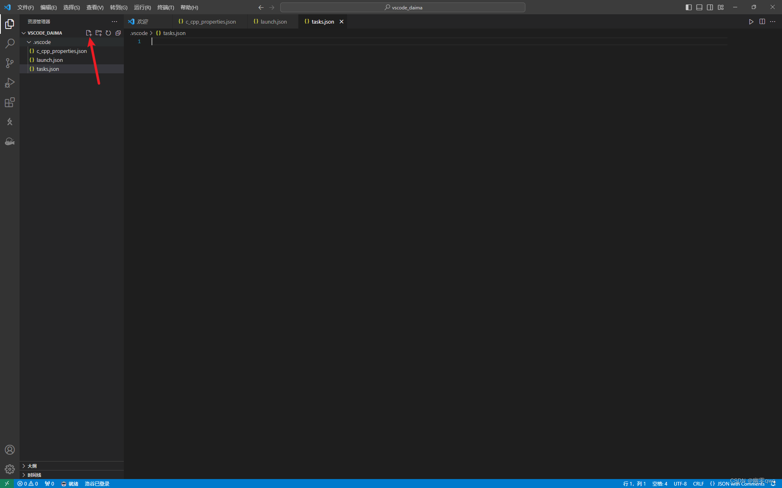Open explorer panel more actions ellipsis
Viewport: 782px width, 488px height.
[x=114, y=22]
